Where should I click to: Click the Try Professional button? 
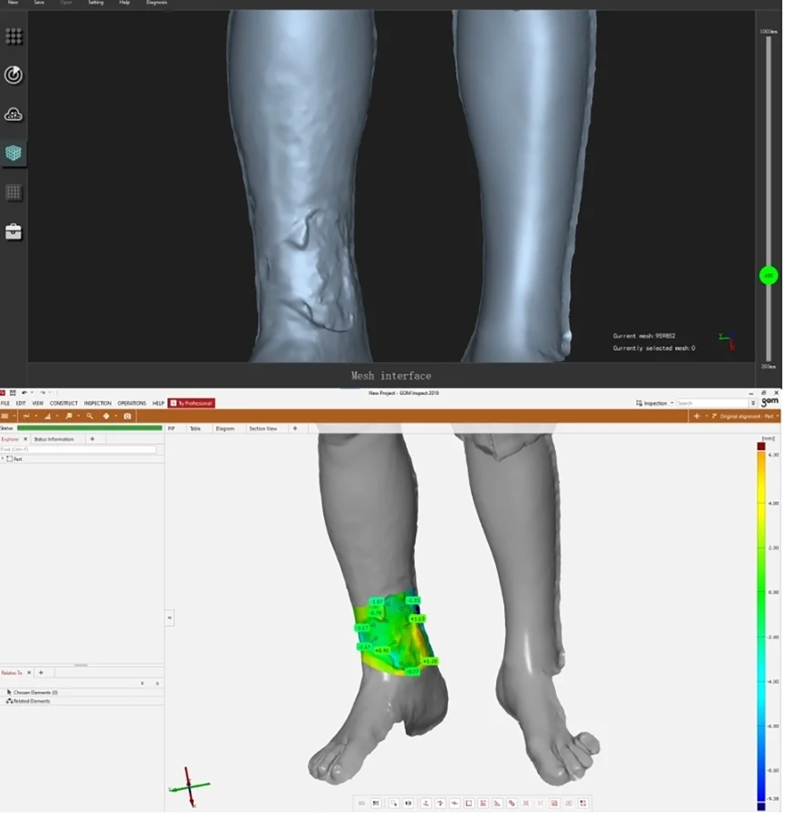click(191, 403)
